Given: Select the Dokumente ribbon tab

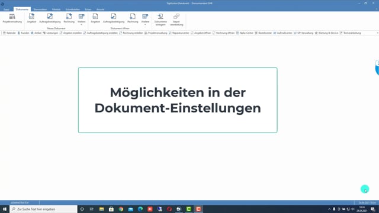Looking at the screenshot, I should click(22, 9).
